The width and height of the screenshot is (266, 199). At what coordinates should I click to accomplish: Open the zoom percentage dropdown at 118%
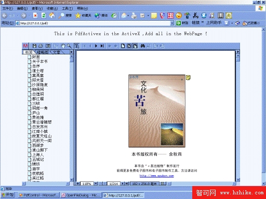coord(96,183)
